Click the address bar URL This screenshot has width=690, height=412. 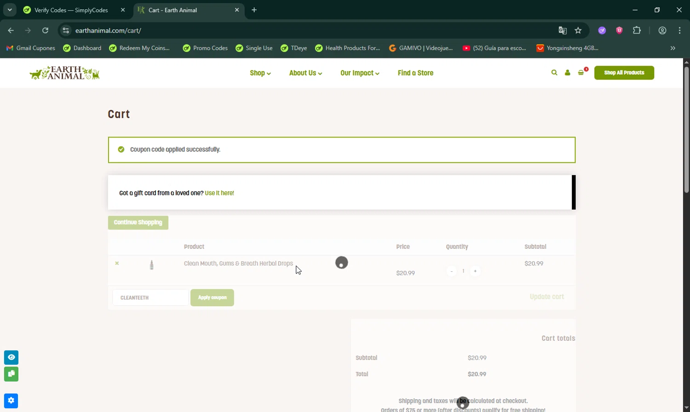pos(108,30)
